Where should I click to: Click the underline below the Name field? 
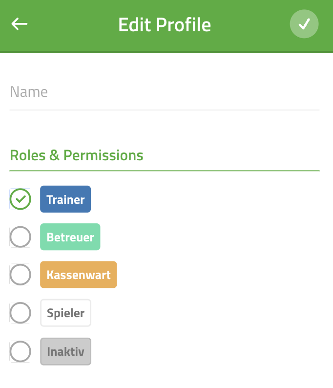point(165,110)
